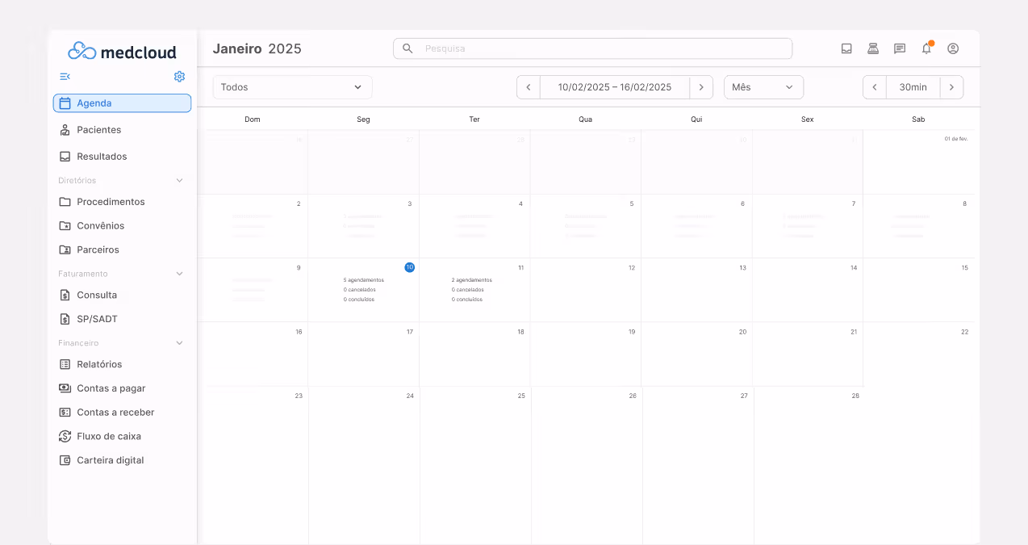Open the user profile account icon
This screenshot has width=1028, height=545.
click(952, 48)
